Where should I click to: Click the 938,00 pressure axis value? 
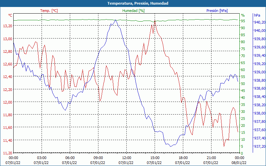[260, 113]
